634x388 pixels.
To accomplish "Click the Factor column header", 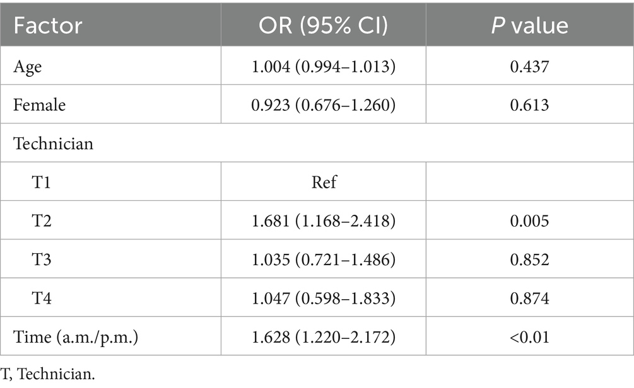I will pos(49,25).
